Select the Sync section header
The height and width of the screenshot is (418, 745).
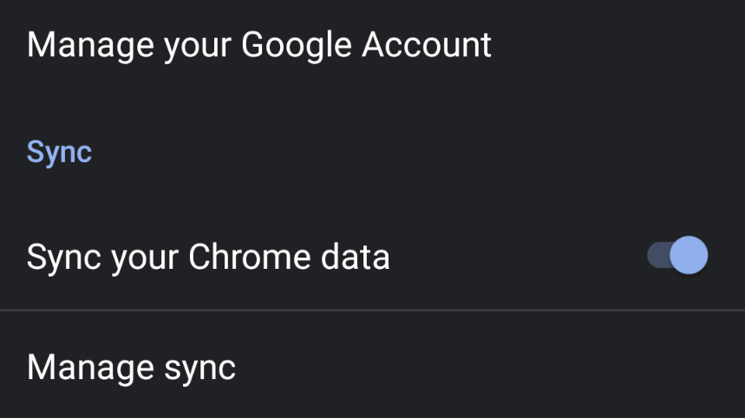coord(59,152)
